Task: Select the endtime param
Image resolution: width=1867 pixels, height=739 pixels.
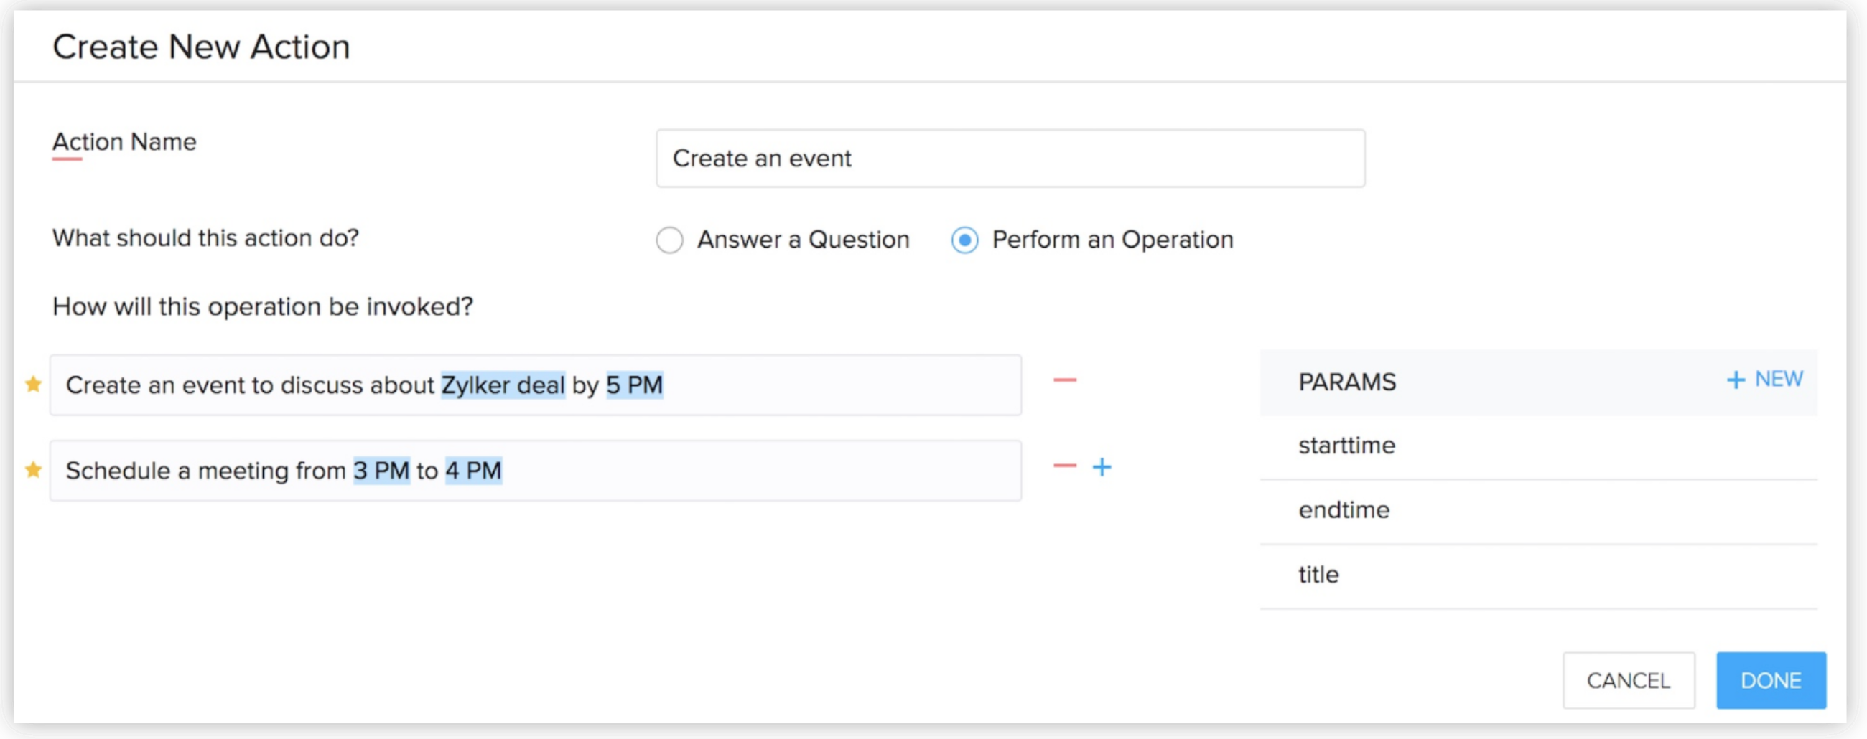Action: (1344, 510)
